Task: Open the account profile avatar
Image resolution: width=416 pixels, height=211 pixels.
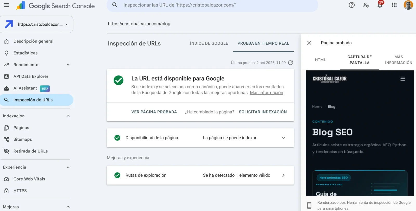Action: (408, 5)
